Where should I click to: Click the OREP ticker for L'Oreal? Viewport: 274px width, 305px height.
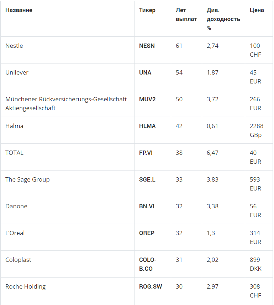[x=147, y=233]
